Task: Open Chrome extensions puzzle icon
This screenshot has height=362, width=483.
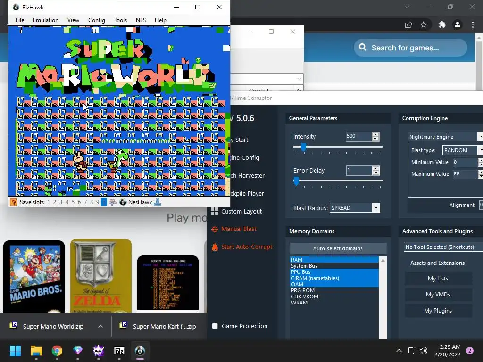Action: tap(442, 25)
